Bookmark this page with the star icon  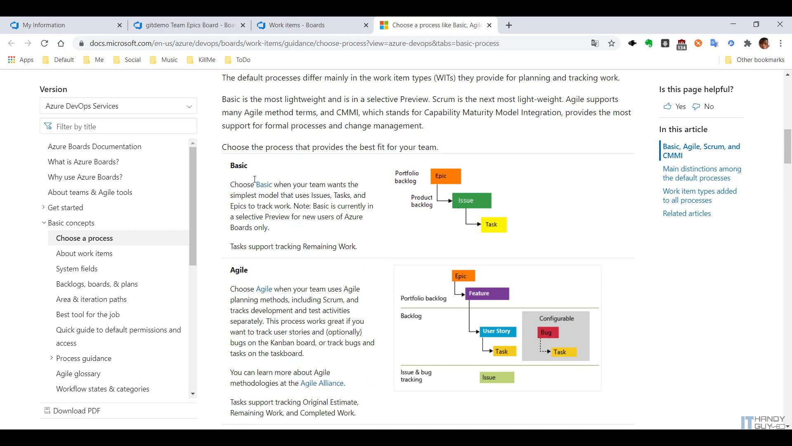tap(611, 43)
